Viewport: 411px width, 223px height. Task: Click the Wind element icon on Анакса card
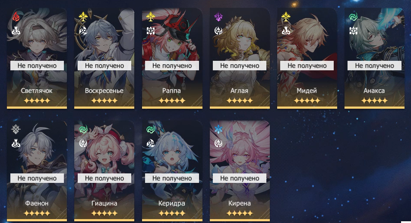[x=353, y=17]
